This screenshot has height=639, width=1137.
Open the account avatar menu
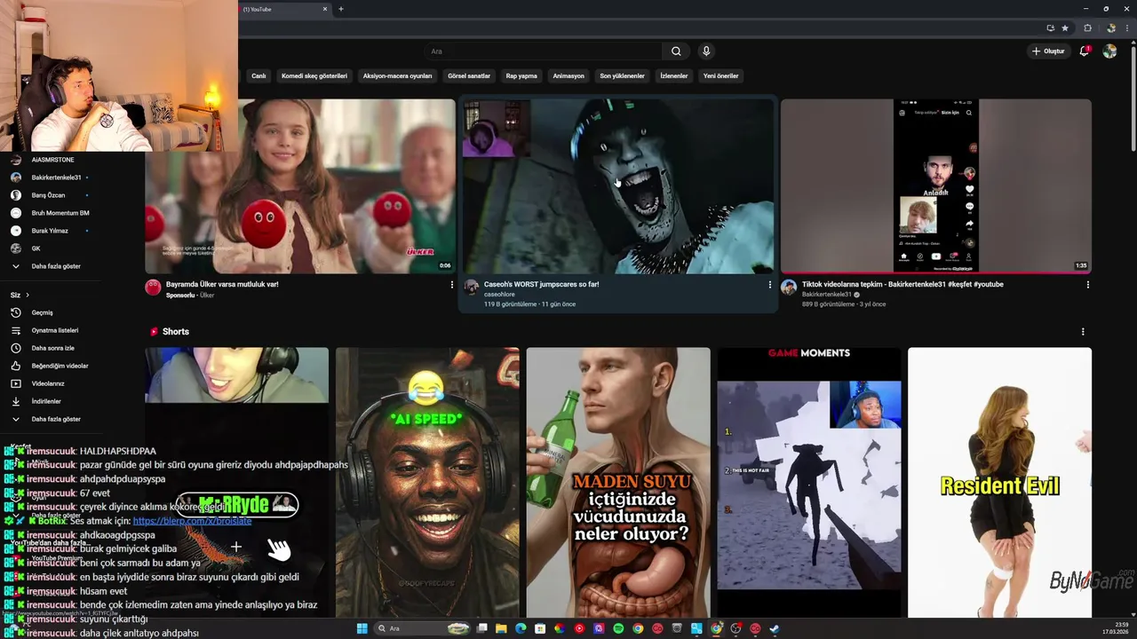coord(1109,51)
